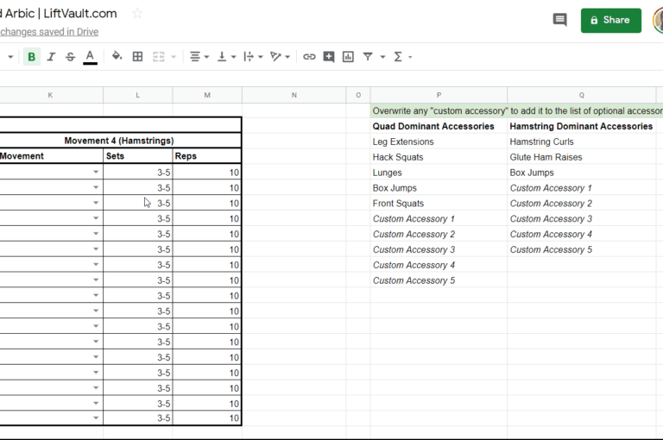
Task: Select Box Jumps under Quad column
Action: 439,188
